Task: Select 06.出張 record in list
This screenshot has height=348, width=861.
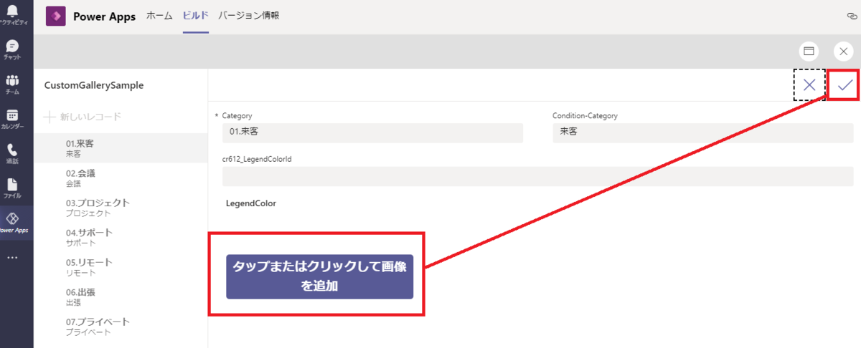Action: pos(121,297)
